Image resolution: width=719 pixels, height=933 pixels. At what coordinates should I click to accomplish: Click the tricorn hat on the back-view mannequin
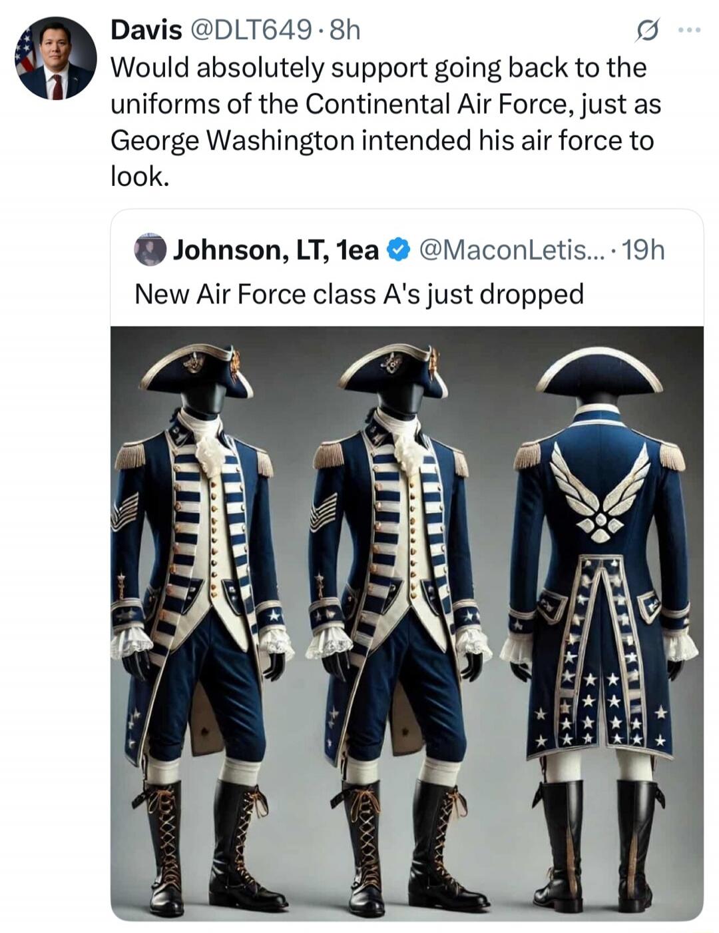[x=599, y=372]
